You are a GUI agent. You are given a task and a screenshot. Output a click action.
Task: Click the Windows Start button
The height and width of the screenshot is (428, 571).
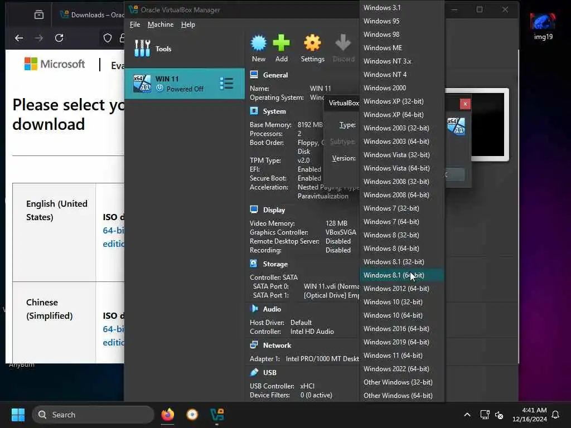pos(18,415)
